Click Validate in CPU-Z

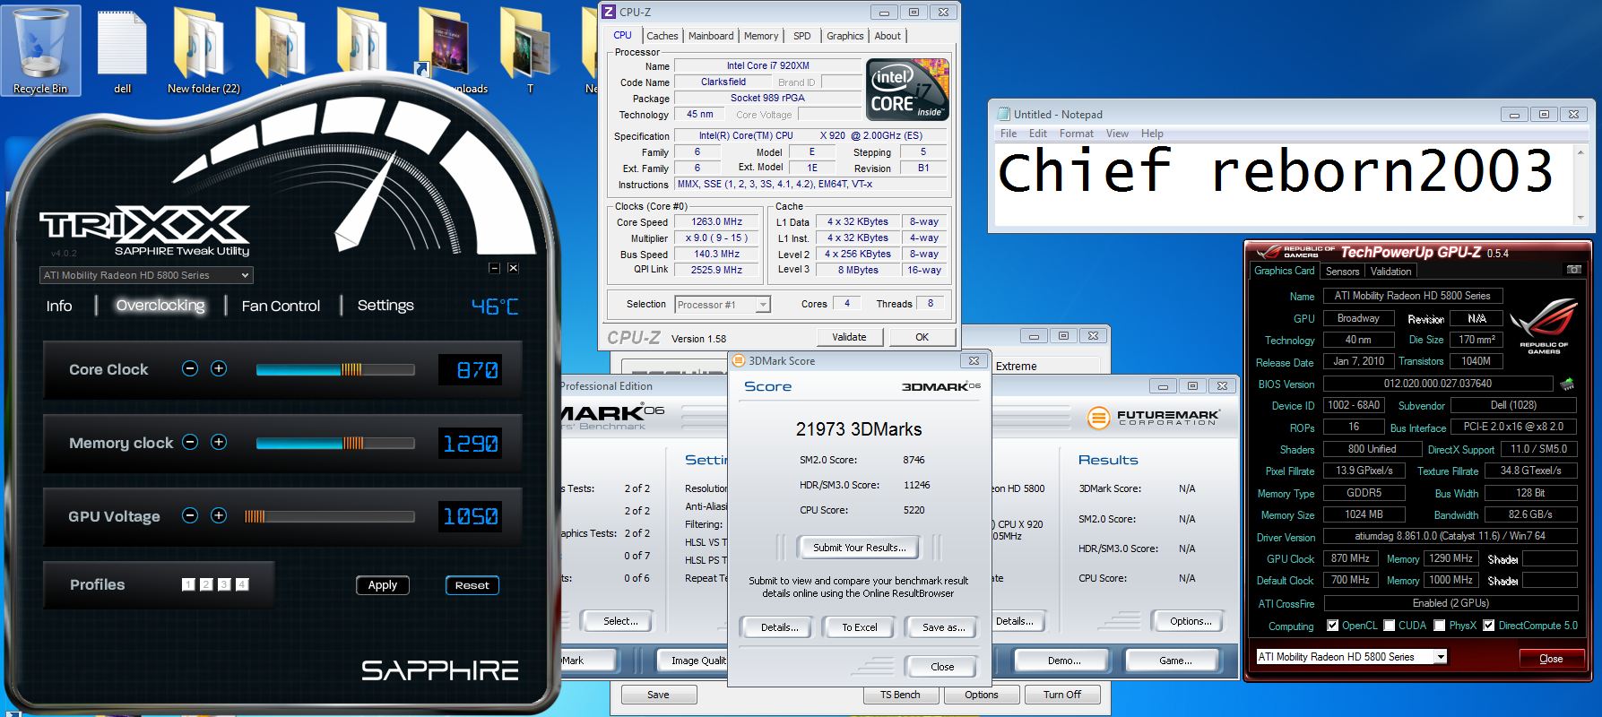click(x=849, y=337)
